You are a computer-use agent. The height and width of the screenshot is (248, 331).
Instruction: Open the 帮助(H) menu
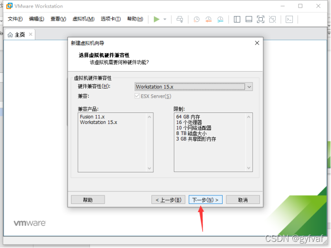135,19
